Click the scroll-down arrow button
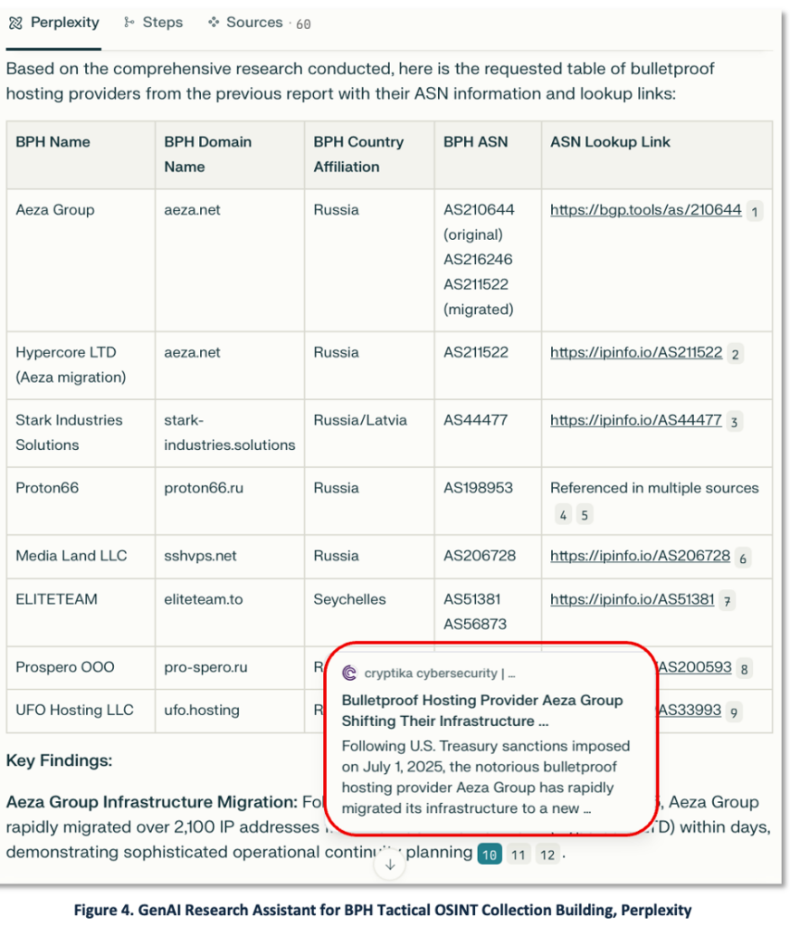Screen dimensions: 790x927 tap(390, 865)
